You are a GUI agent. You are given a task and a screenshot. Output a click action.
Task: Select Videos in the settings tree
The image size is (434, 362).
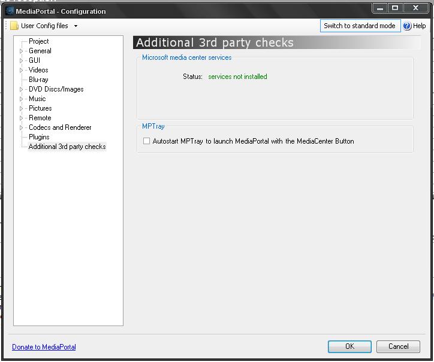[38, 70]
